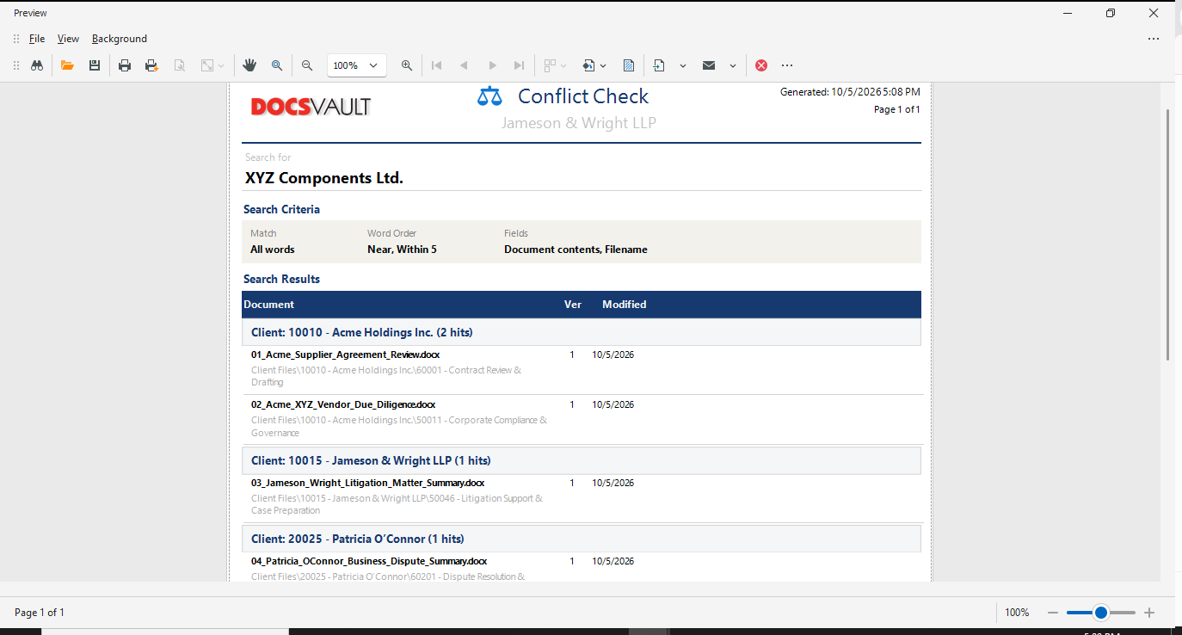Image resolution: width=1182 pixels, height=635 pixels.
Task: Click the Open folder icon
Action: coord(67,65)
